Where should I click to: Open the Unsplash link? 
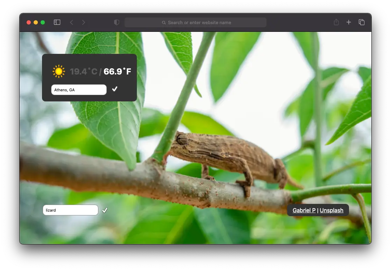point(331,211)
